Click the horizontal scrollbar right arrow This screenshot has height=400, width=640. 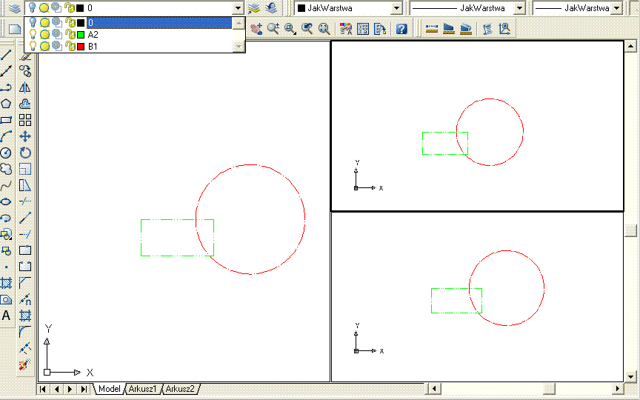click(x=618, y=389)
